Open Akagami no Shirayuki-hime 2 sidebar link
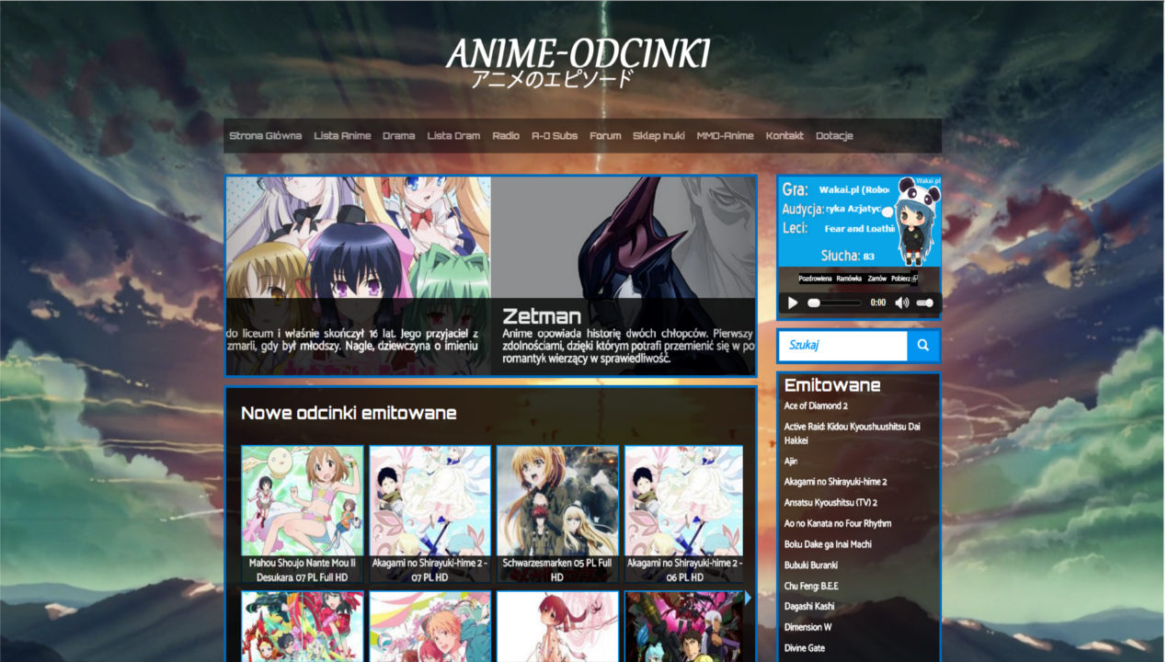This screenshot has width=1168, height=662. coord(835,482)
